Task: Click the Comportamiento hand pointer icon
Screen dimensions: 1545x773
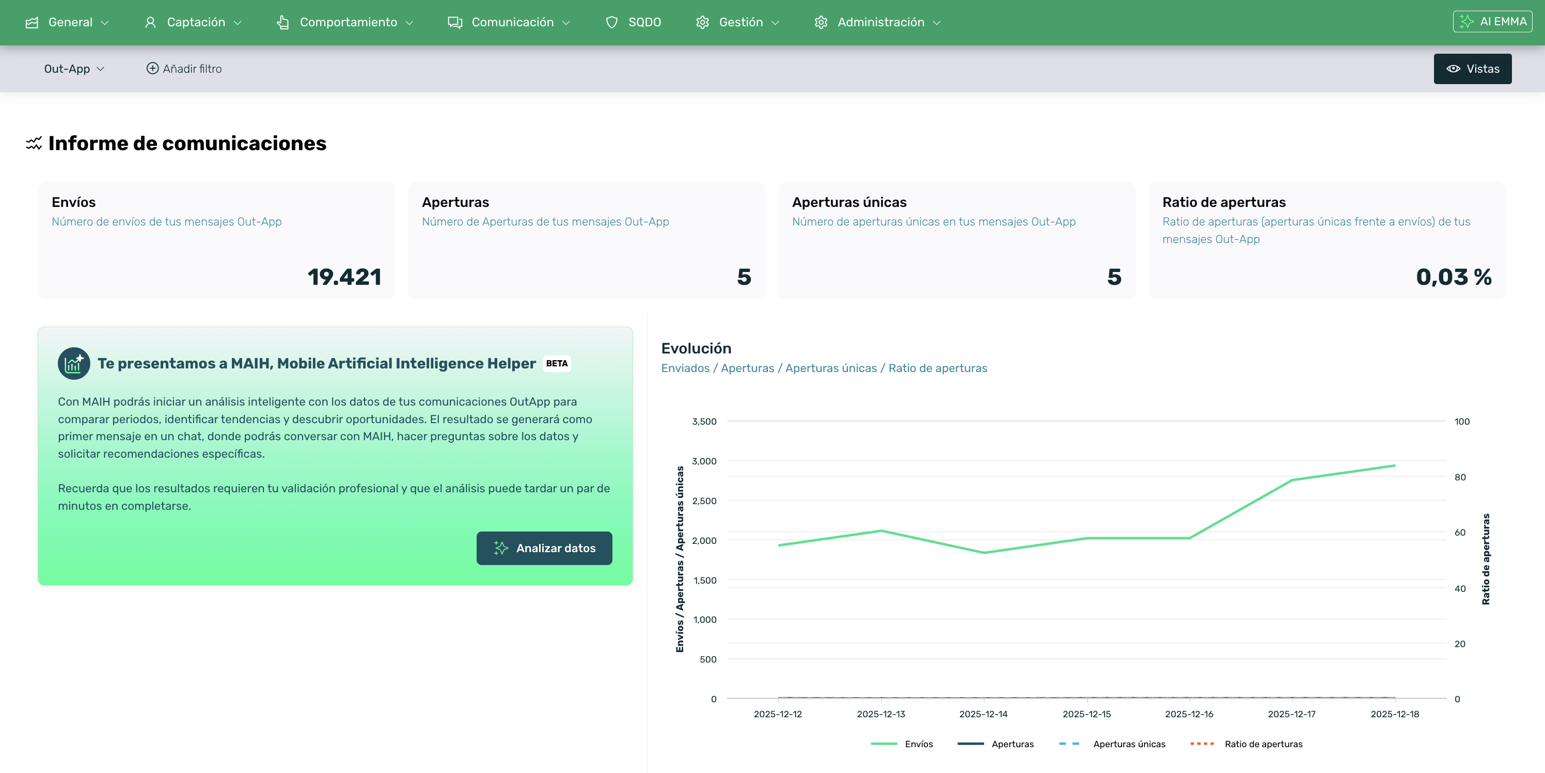Action: coord(282,22)
